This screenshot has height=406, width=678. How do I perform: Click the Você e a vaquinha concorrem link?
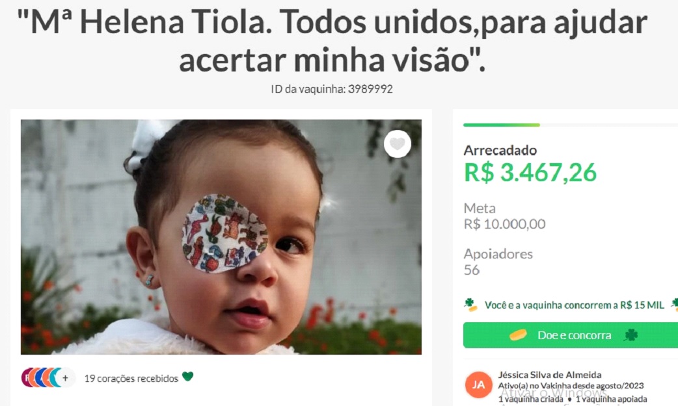pyautogui.click(x=575, y=305)
